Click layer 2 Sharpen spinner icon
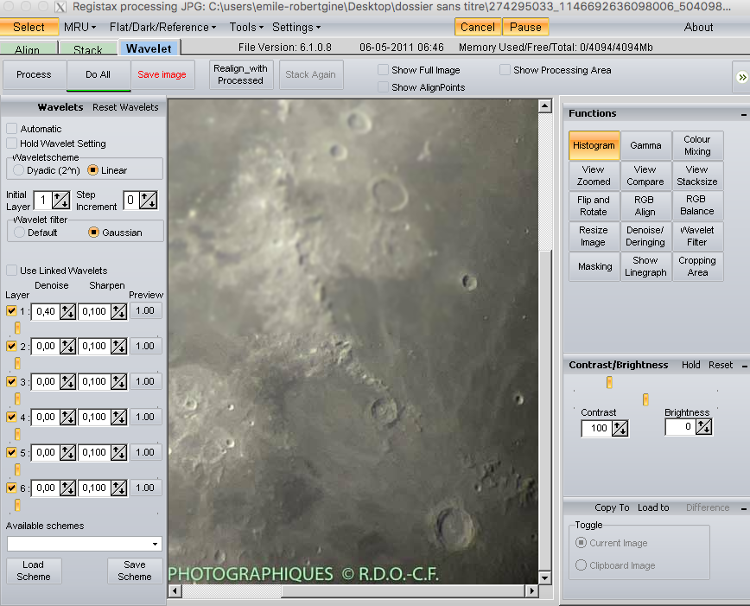Viewport: 750px width, 606px height. pos(118,346)
